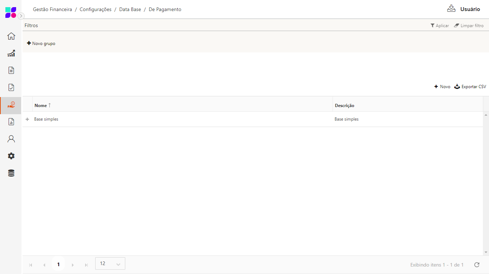Export the table with Exportar CSV
This screenshot has height=274, width=489.
point(470,87)
